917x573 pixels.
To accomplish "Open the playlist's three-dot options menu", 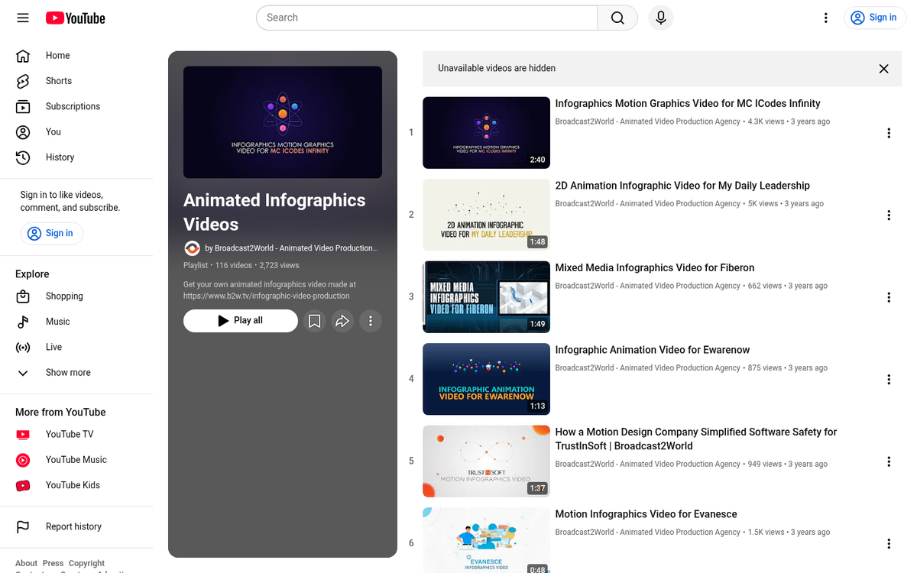I will [371, 321].
